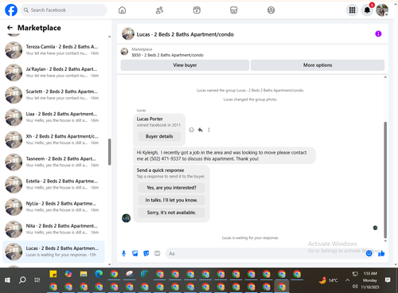Open Sticky Notes from taskbar
Screen dimensions: 398x293
[x=53, y=274]
